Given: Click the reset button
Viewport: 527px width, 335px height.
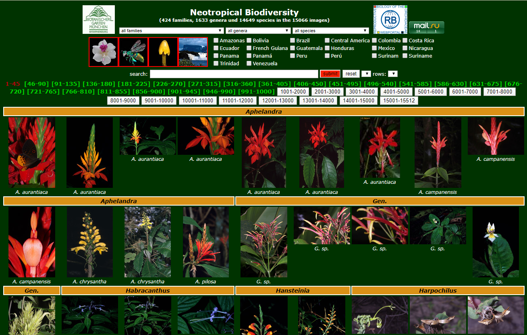Looking at the screenshot, I should pos(351,74).
